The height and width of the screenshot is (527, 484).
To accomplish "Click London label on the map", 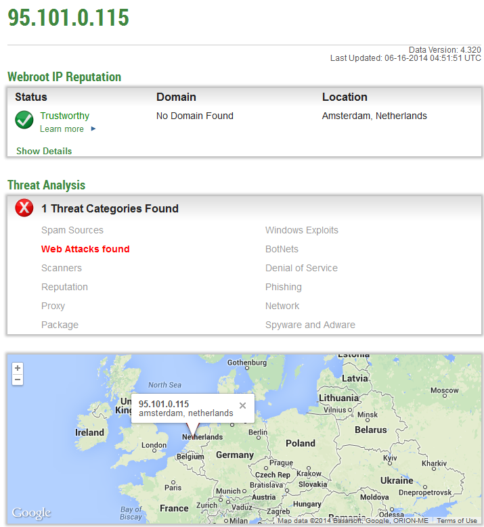I will (154, 445).
